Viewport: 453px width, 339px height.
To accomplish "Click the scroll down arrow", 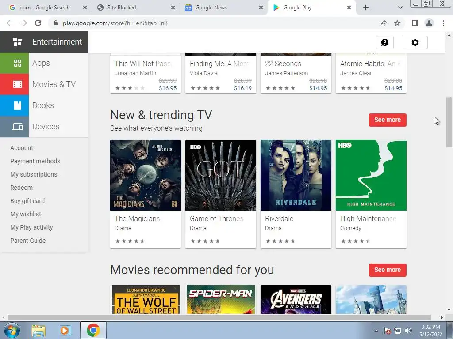I will coord(449,310).
